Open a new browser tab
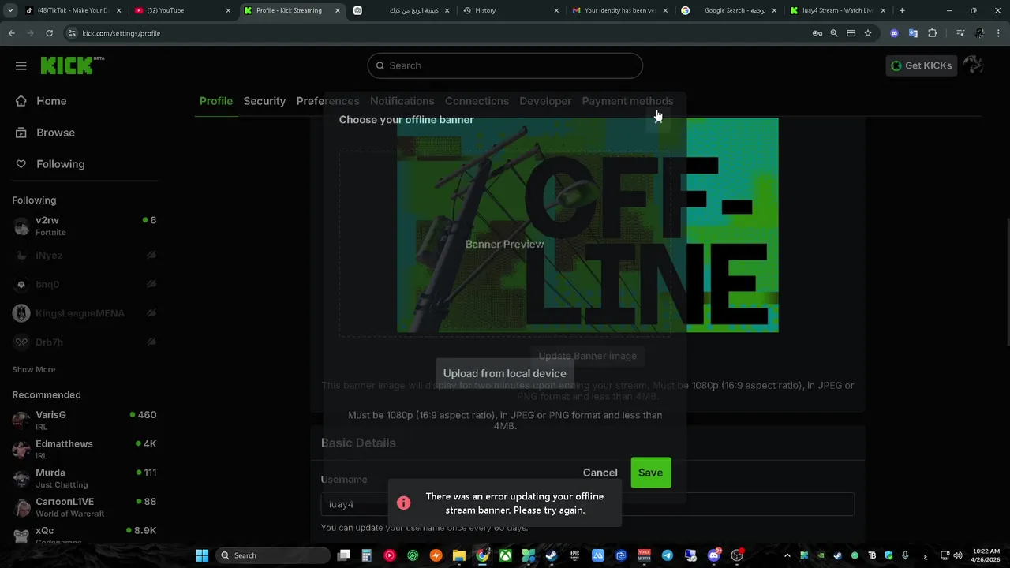Image resolution: width=1010 pixels, height=568 pixels. 902,10
